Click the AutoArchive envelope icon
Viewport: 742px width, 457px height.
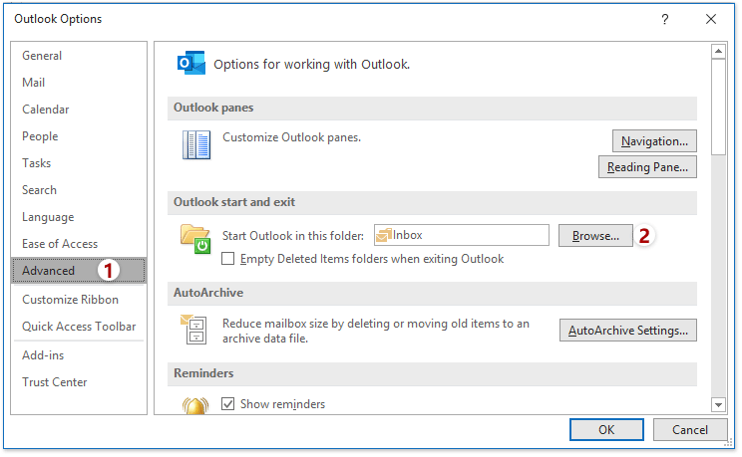(193, 329)
